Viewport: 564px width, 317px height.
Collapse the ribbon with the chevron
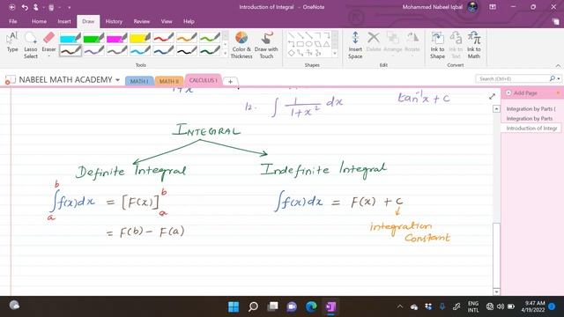[x=558, y=65]
